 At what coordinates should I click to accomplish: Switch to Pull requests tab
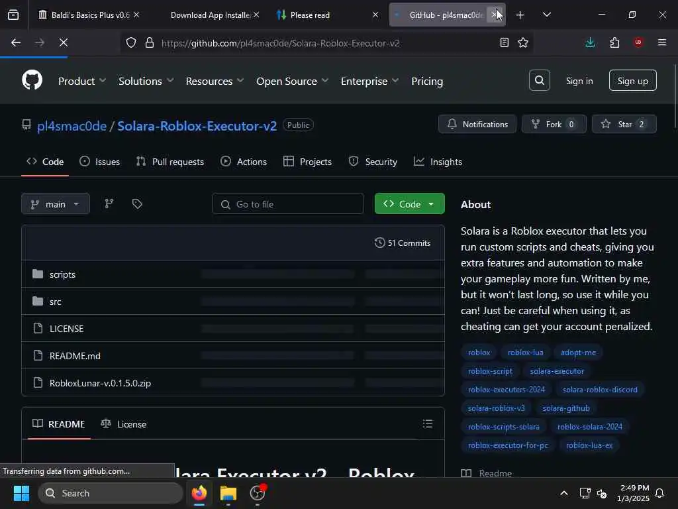click(170, 162)
